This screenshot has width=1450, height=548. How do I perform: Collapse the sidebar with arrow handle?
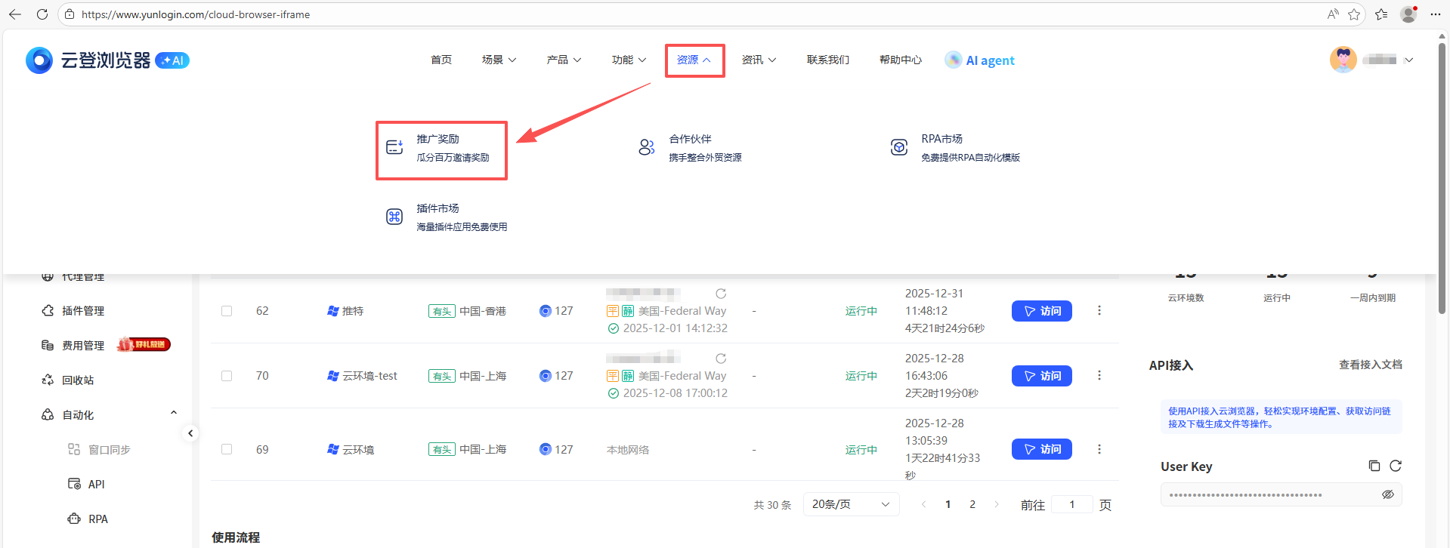click(x=190, y=433)
